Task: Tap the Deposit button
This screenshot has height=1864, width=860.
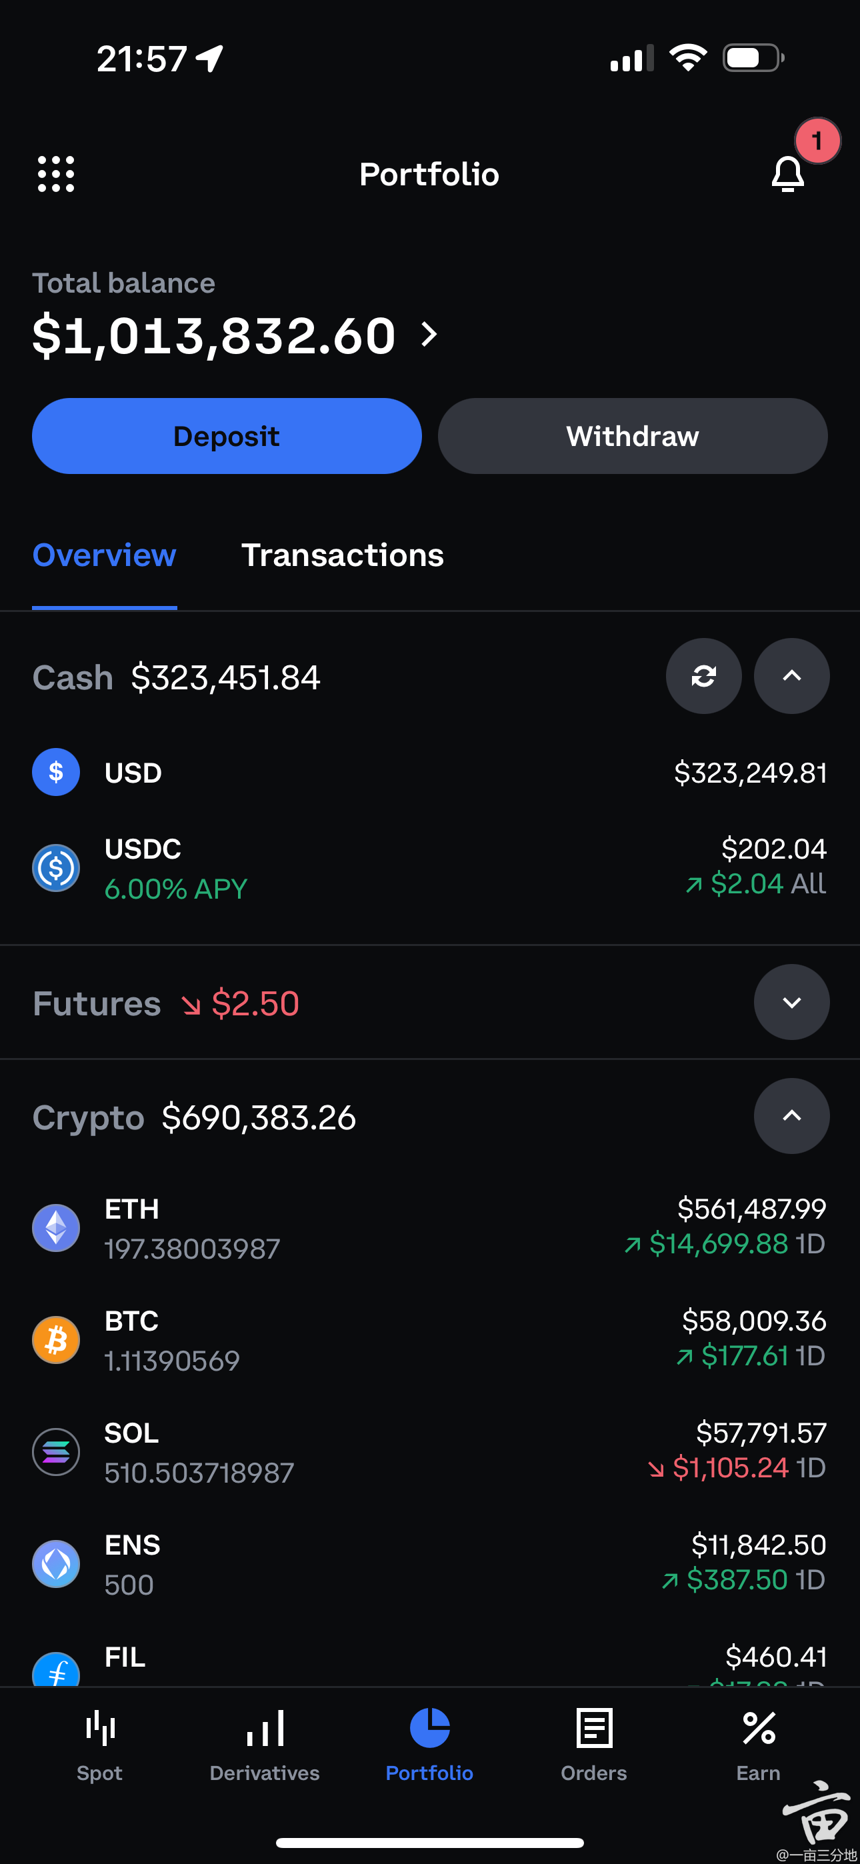Action: pyautogui.click(x=227, y=436)
